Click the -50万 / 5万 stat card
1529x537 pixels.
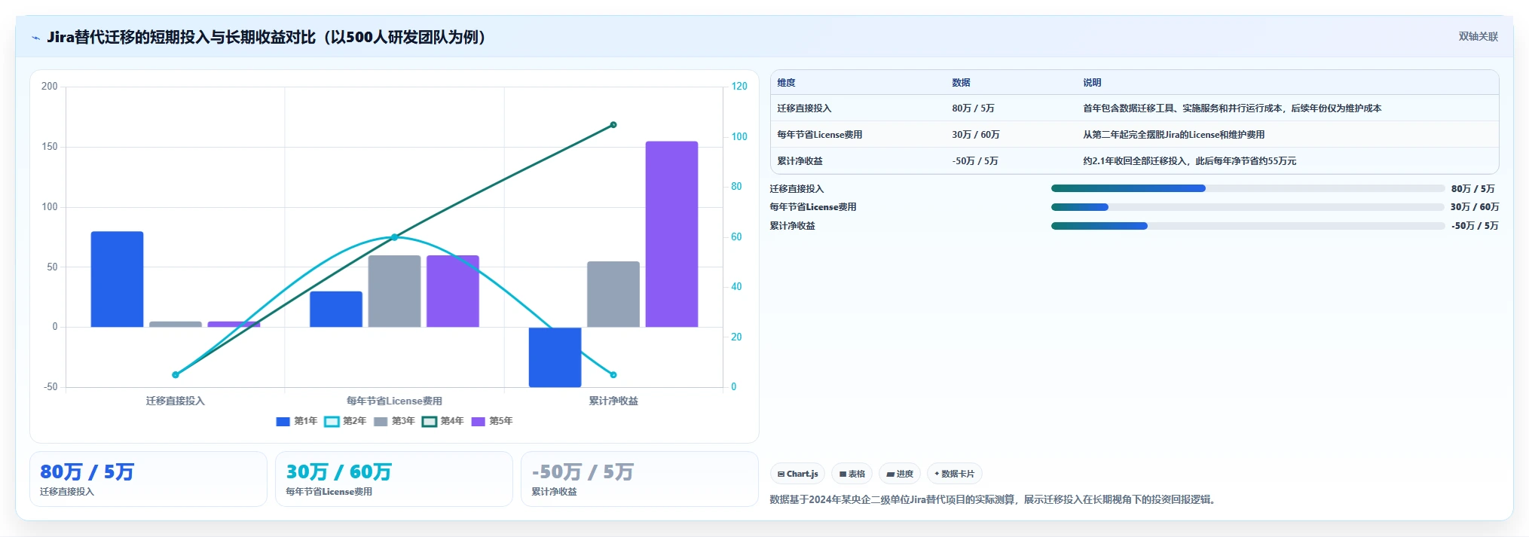(640, 479)
